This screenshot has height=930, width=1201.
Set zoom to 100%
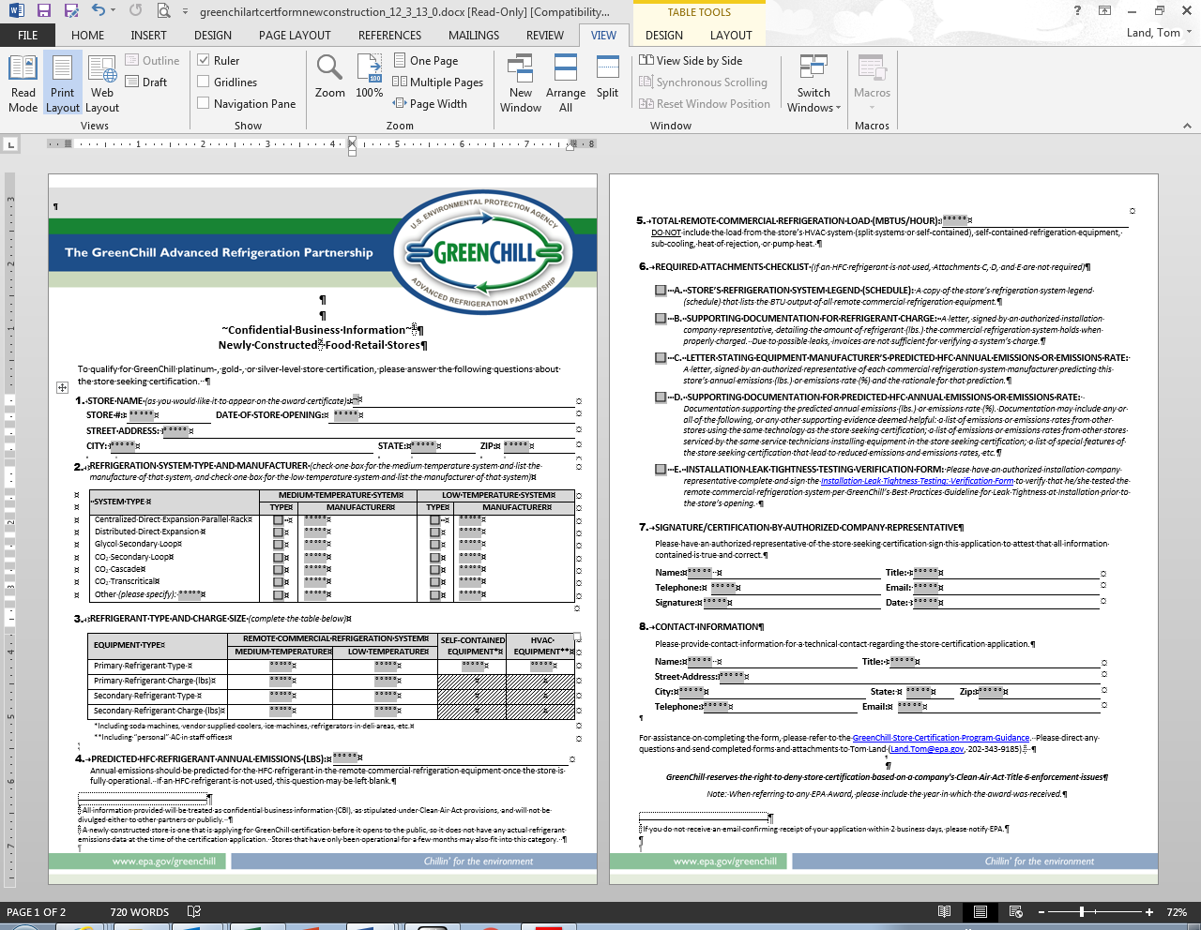370,77
